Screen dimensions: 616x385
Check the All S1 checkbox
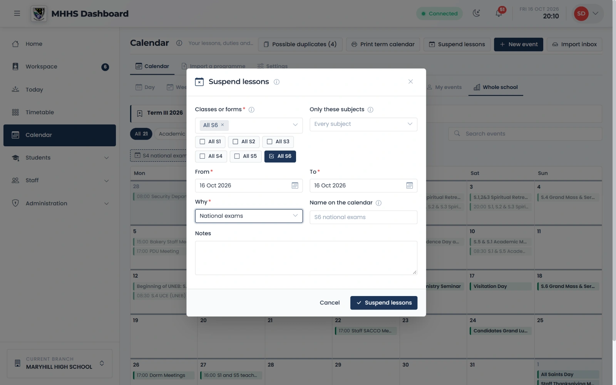click(210, 142)
